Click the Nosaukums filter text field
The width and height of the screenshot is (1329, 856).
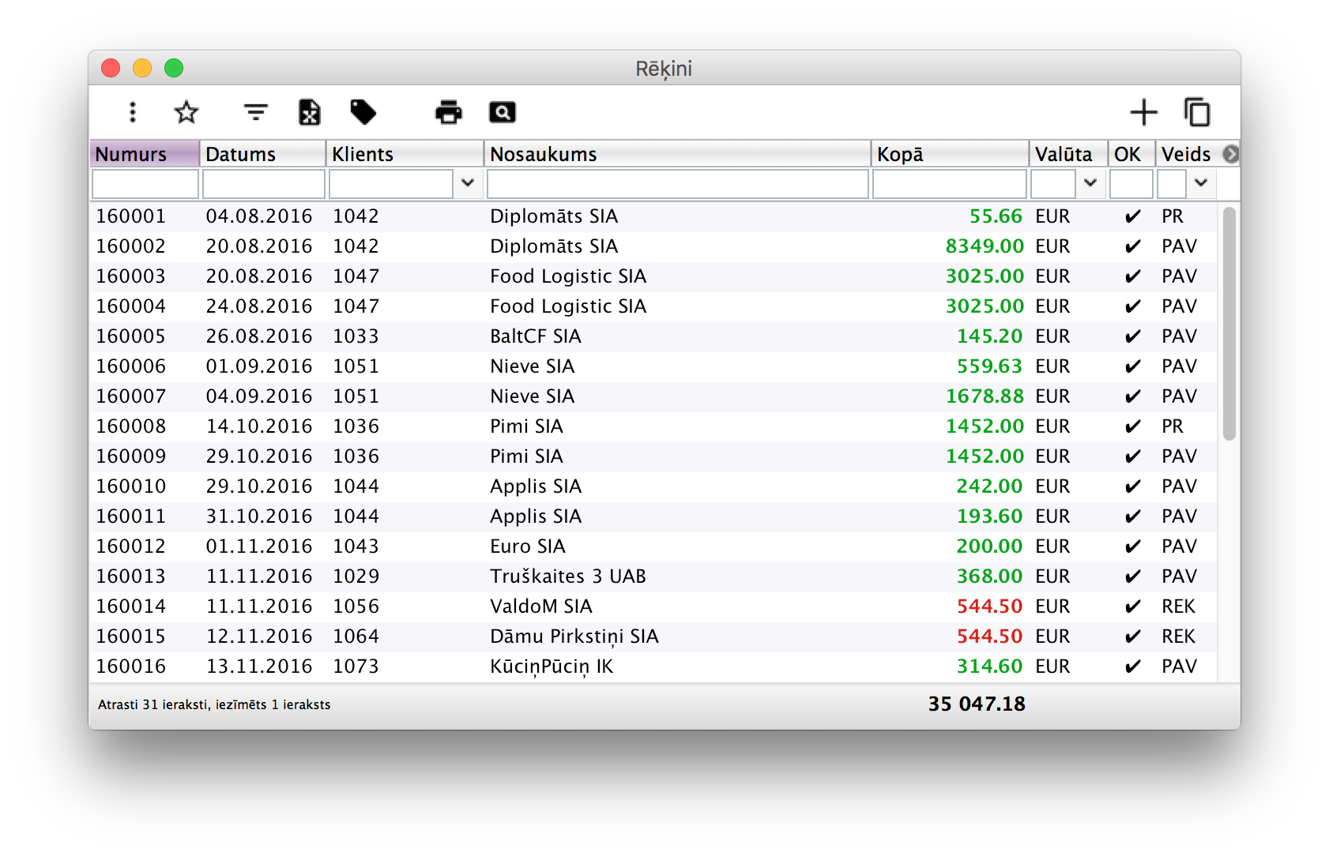click(678, 184)
